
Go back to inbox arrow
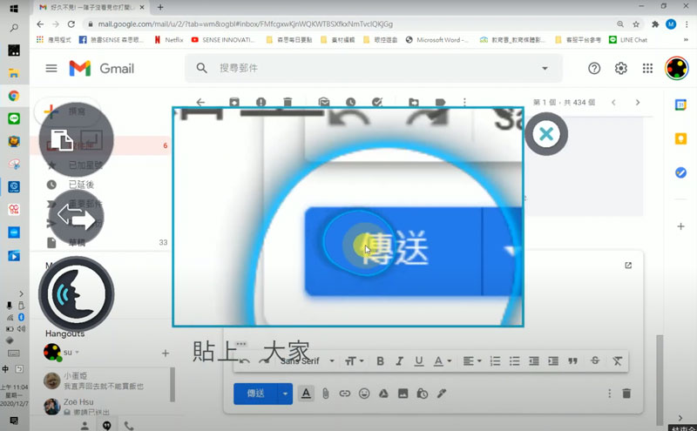click(200, 102)
